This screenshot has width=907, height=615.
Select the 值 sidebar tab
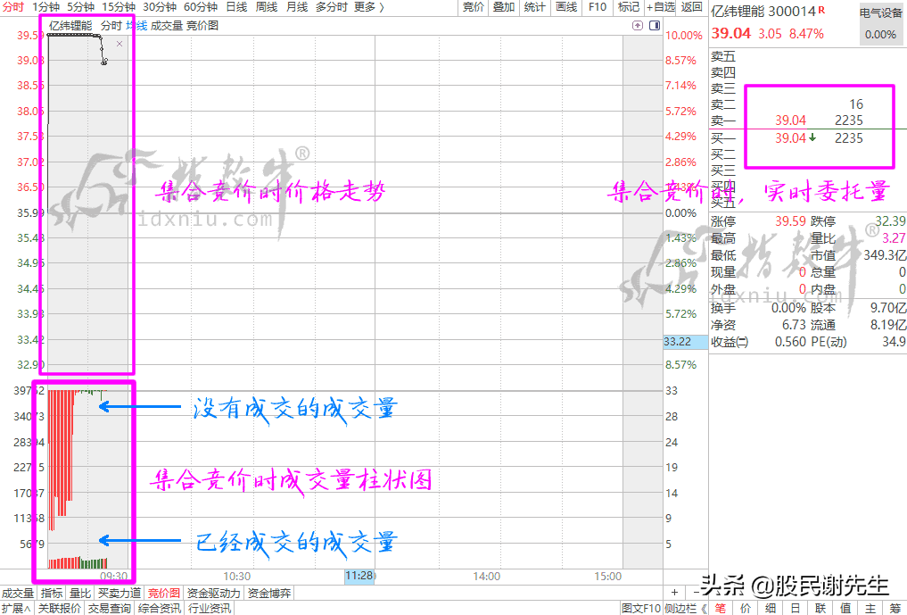pyautogui.click(x=845, y=608)
